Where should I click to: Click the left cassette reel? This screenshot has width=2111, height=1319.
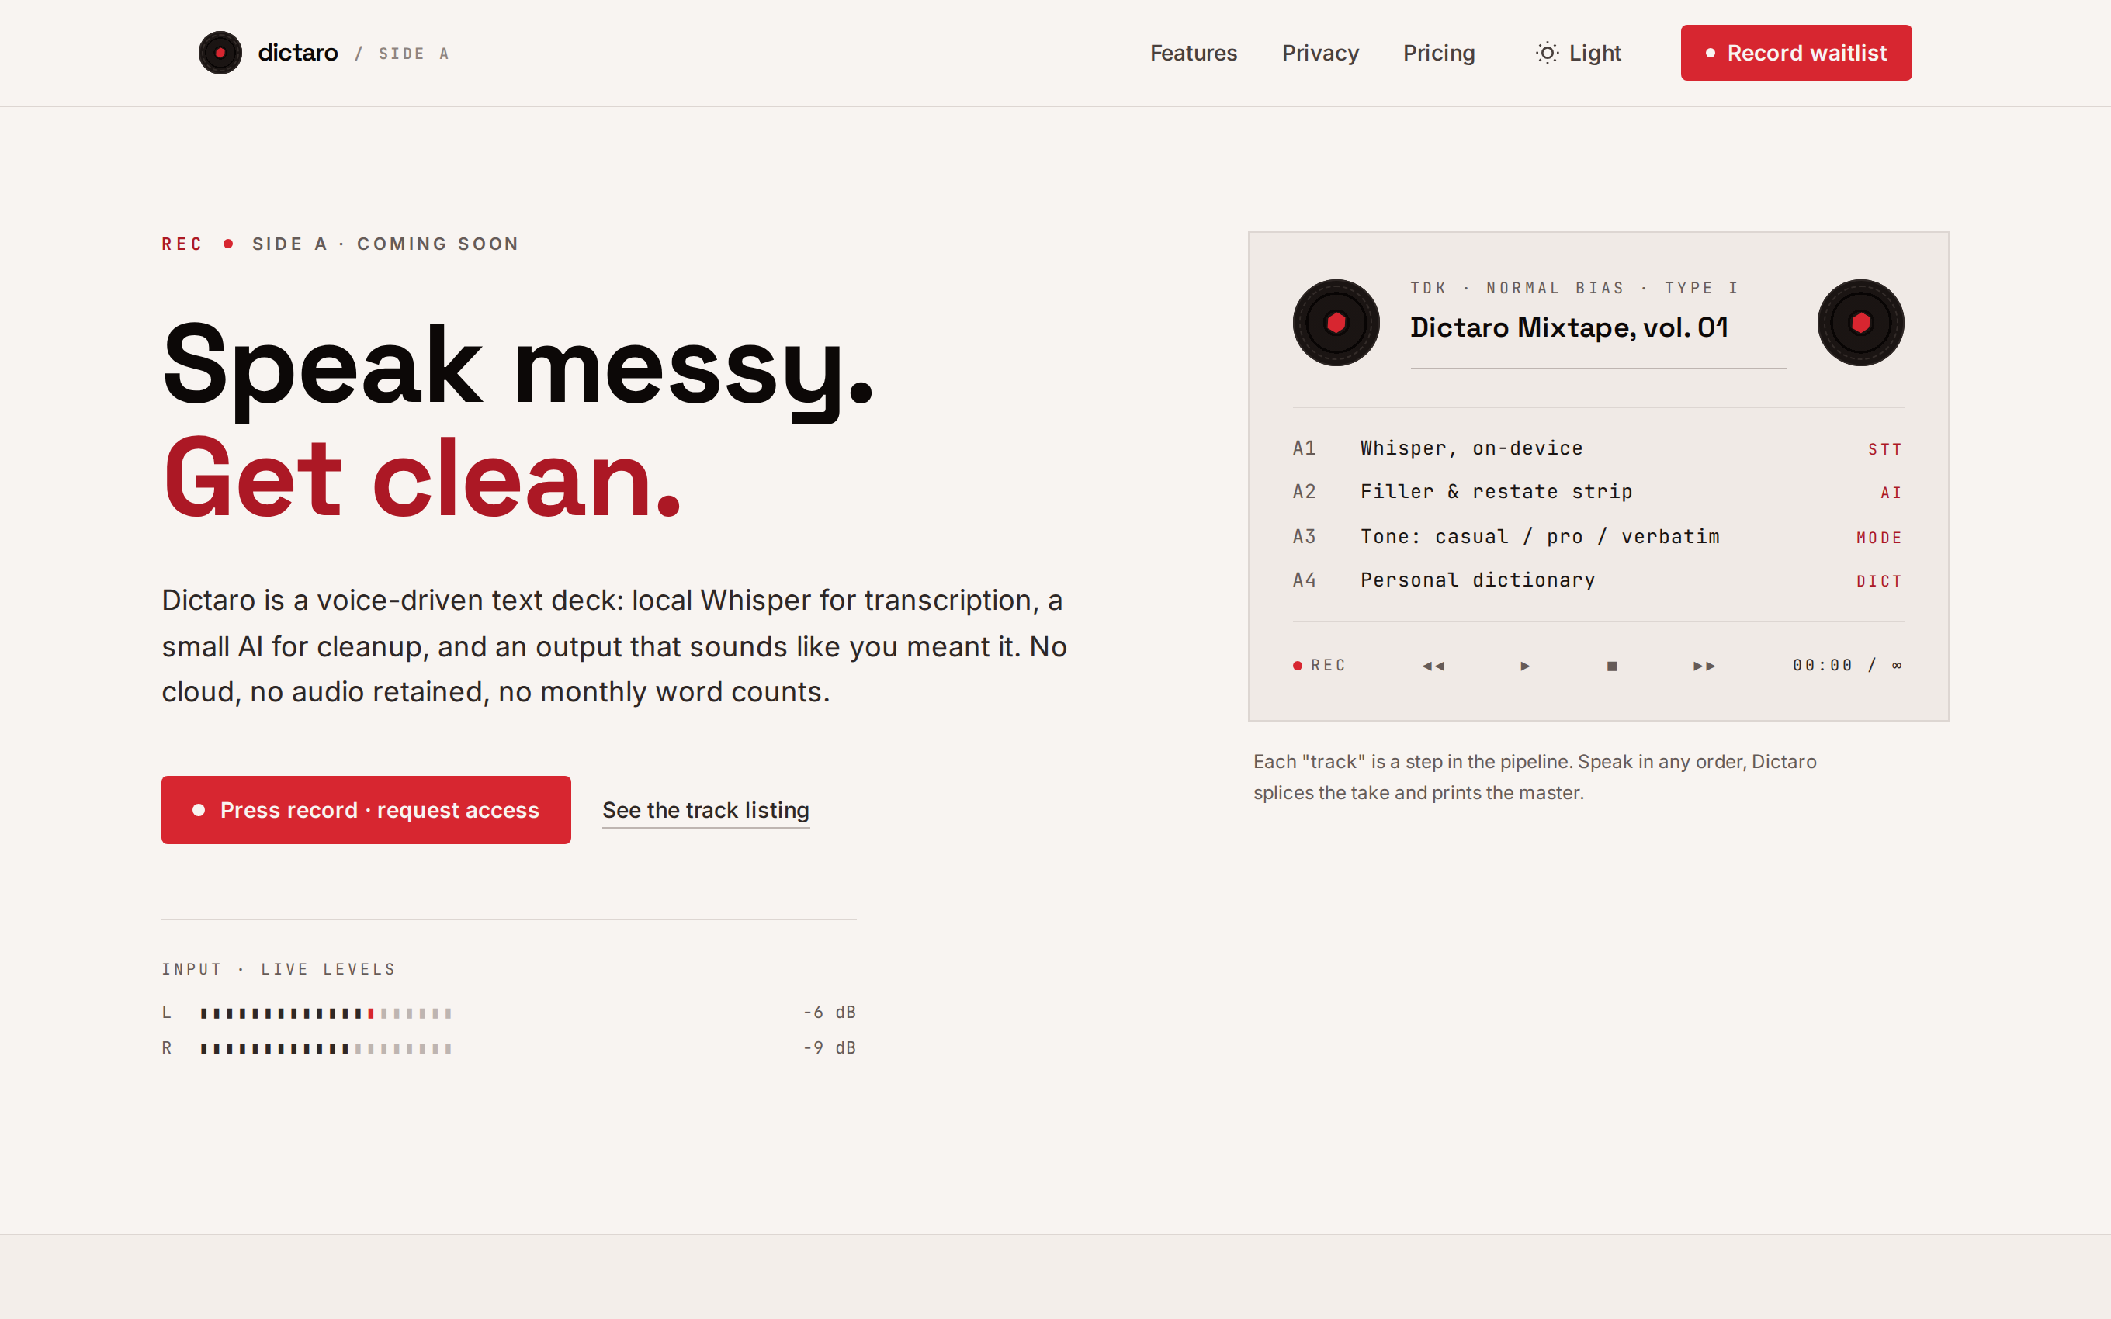point(1336,323)
